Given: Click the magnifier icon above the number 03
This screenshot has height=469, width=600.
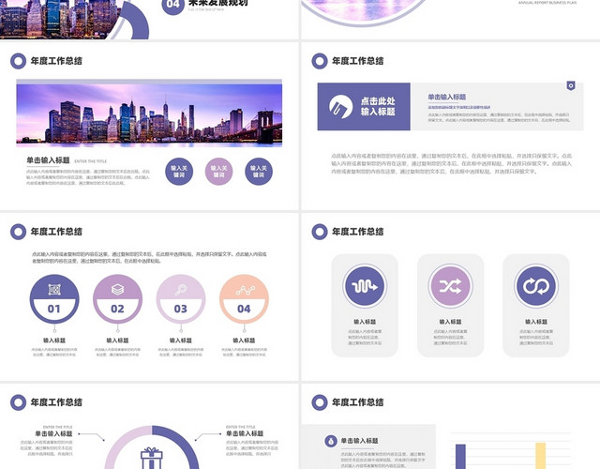Looking at the screenshot, I should click(x=181, y=290).
